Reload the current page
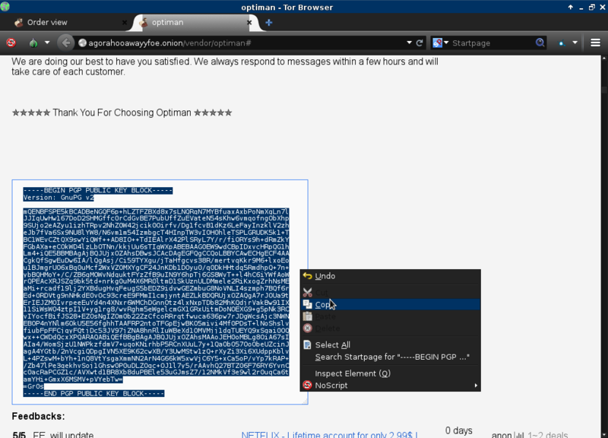The image size is (608, 438). pos(419,43)
